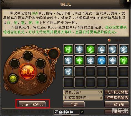The width and height of the screenshot is (131, 116).
Task: Select the blue 外 orb
Action: coord(102,60)
